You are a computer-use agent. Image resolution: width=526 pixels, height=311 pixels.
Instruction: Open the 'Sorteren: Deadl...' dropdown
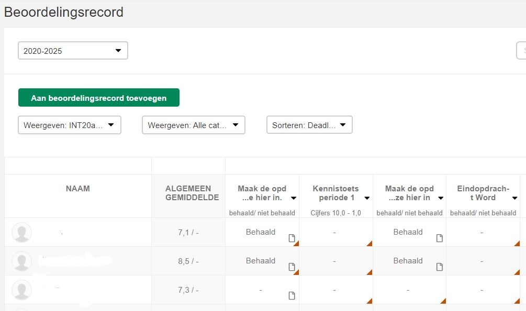[x=309, y=125]
